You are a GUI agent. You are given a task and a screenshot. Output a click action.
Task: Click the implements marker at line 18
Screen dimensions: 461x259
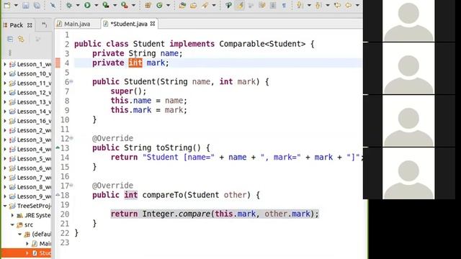pyautogui.click(x=58, y=195)
